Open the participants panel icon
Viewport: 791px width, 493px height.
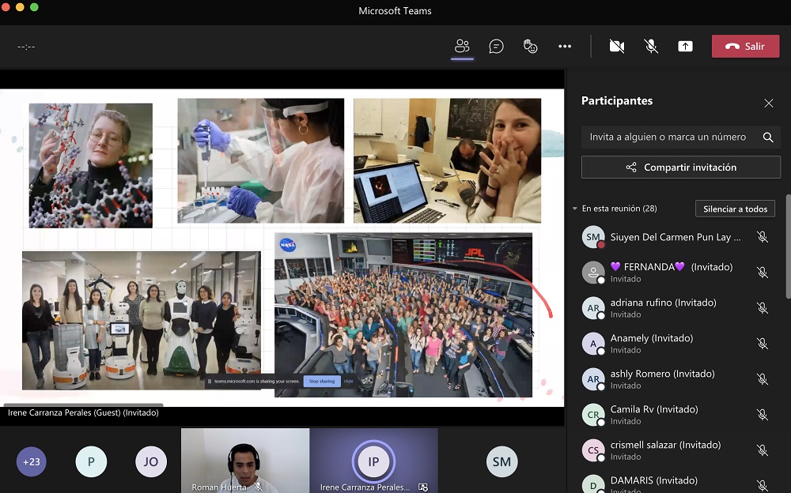click(462, 47)
